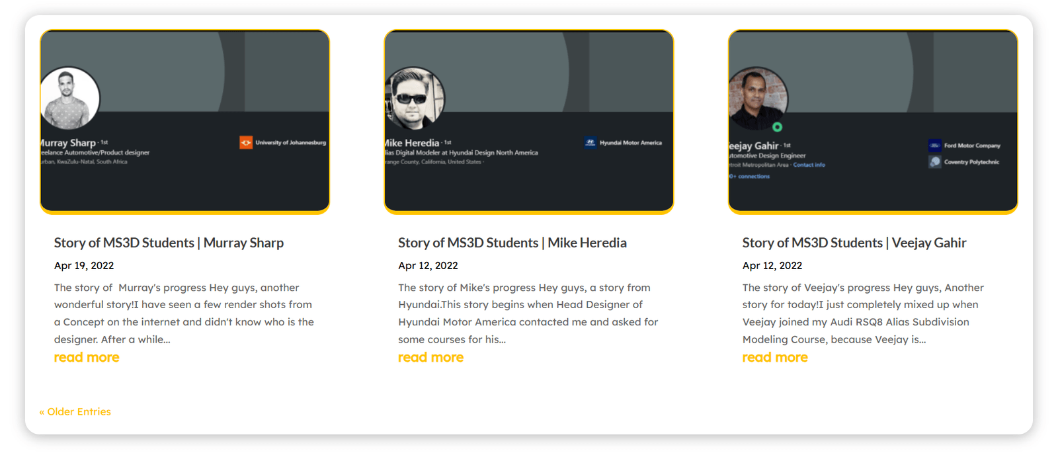This screenshot has width=1058, height=453.
Task: Click Veejay Gahir's profile photo
Action: click(758, 97)
